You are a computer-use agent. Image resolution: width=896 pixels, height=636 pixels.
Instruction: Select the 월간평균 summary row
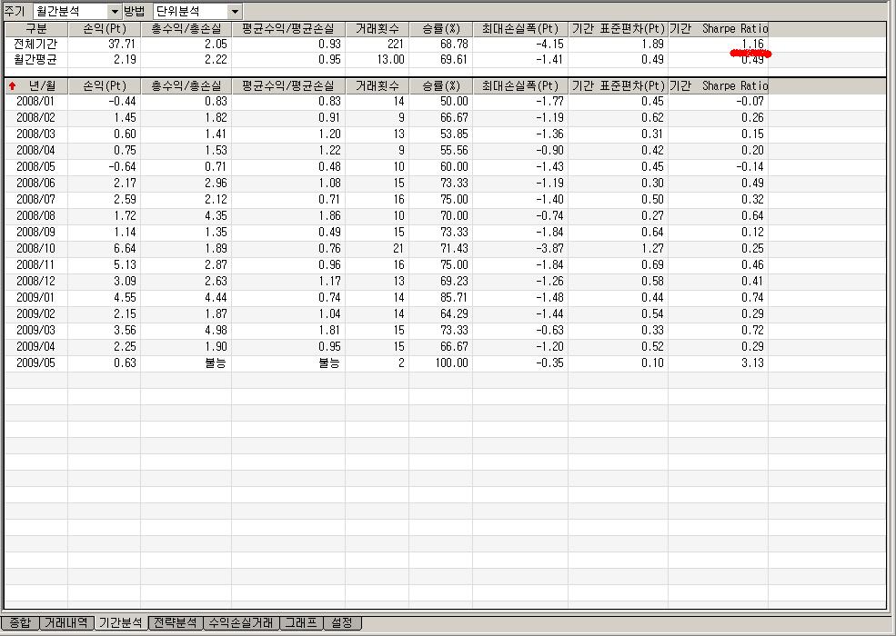[x=36, y=59]
